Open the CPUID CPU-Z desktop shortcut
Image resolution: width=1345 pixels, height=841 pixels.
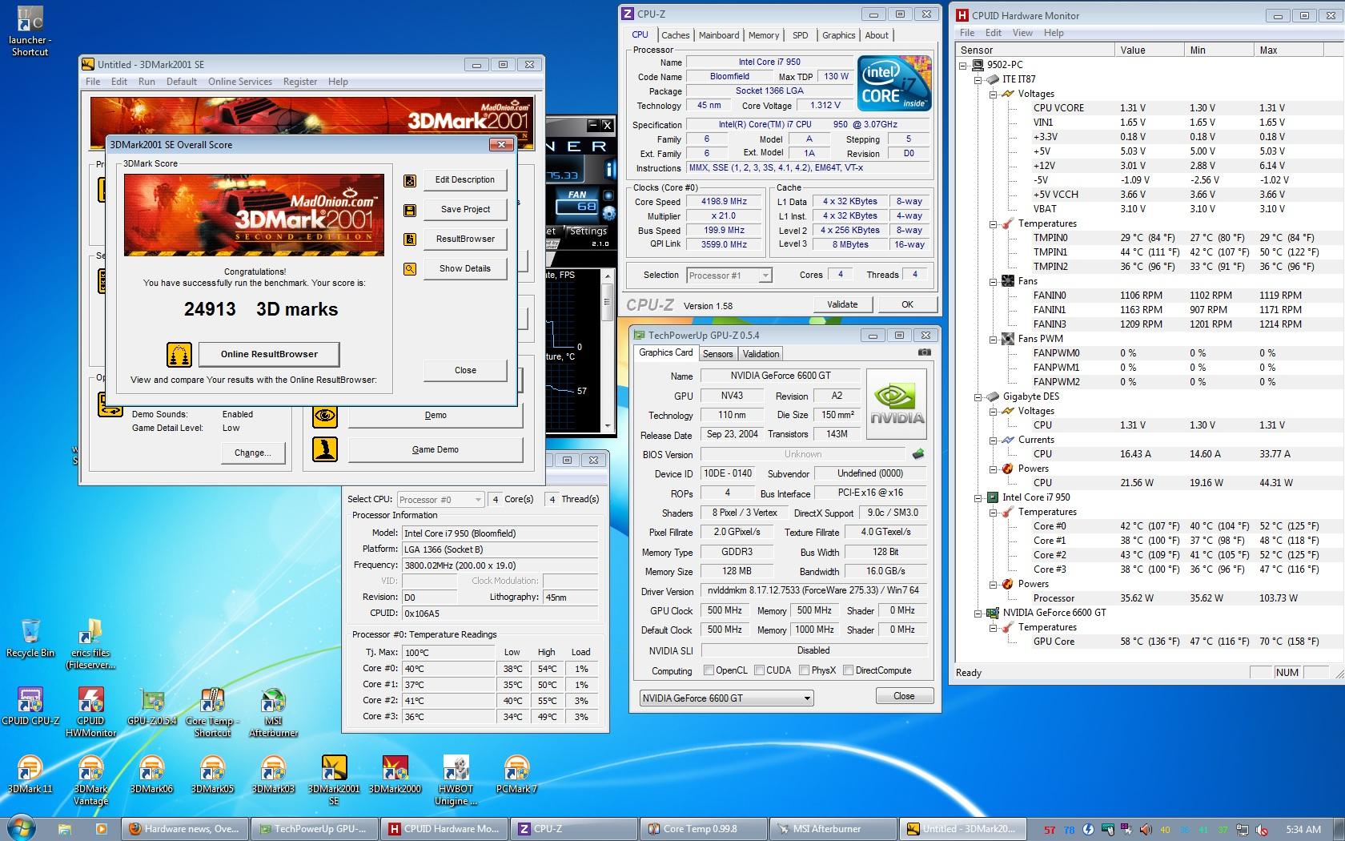30,706
